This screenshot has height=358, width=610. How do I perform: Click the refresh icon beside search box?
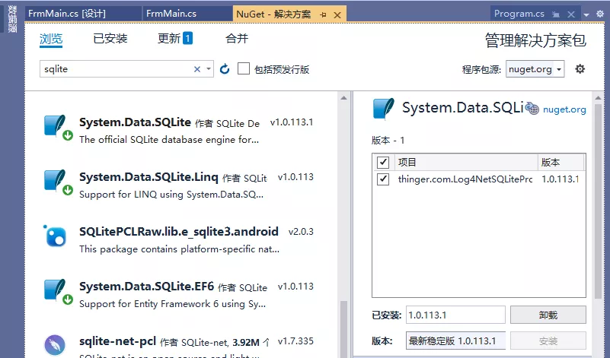225,69
